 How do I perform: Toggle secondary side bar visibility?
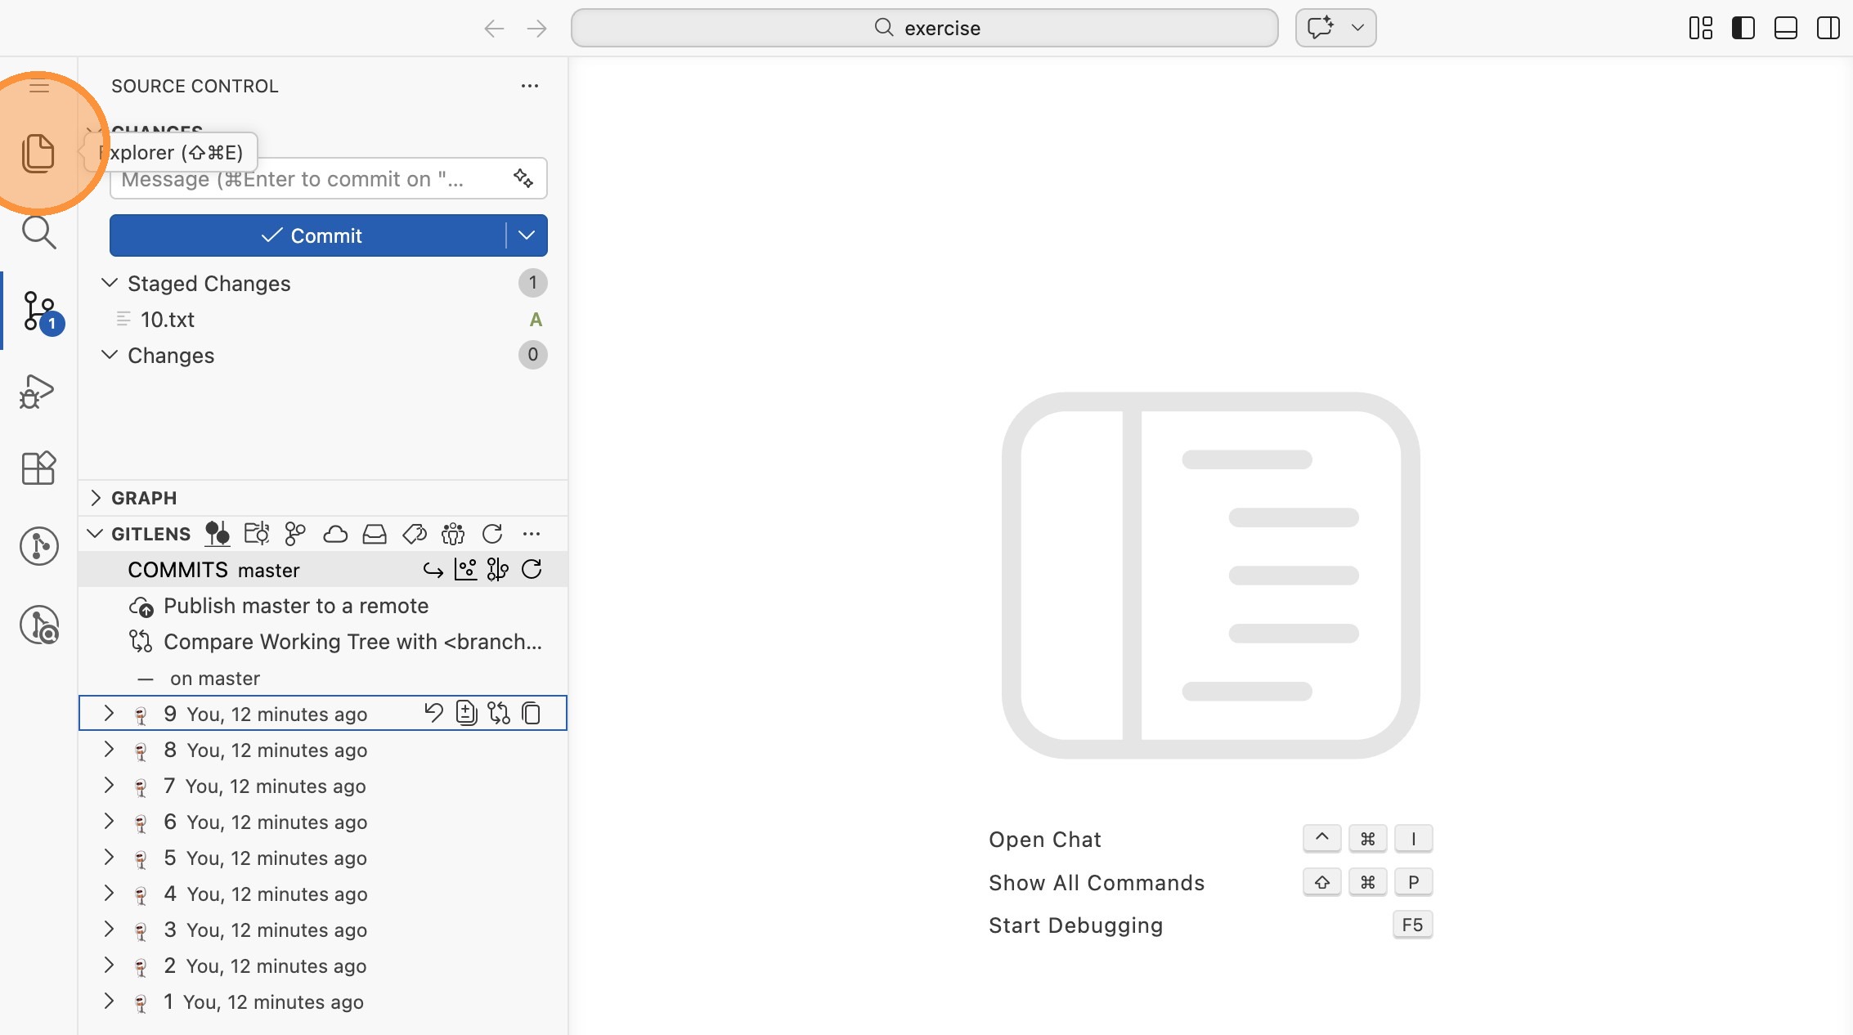point(1828,28)
